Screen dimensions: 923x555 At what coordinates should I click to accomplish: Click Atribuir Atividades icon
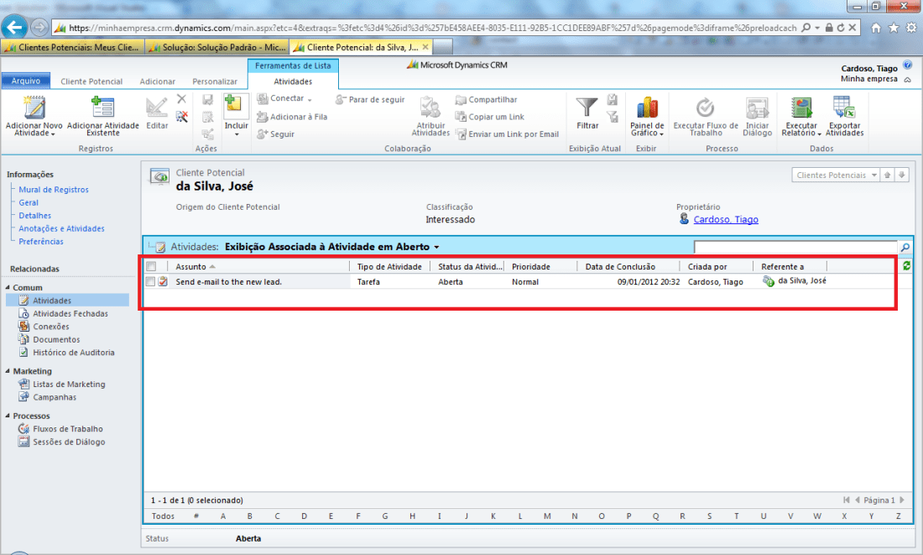click(x=430, y=107)
